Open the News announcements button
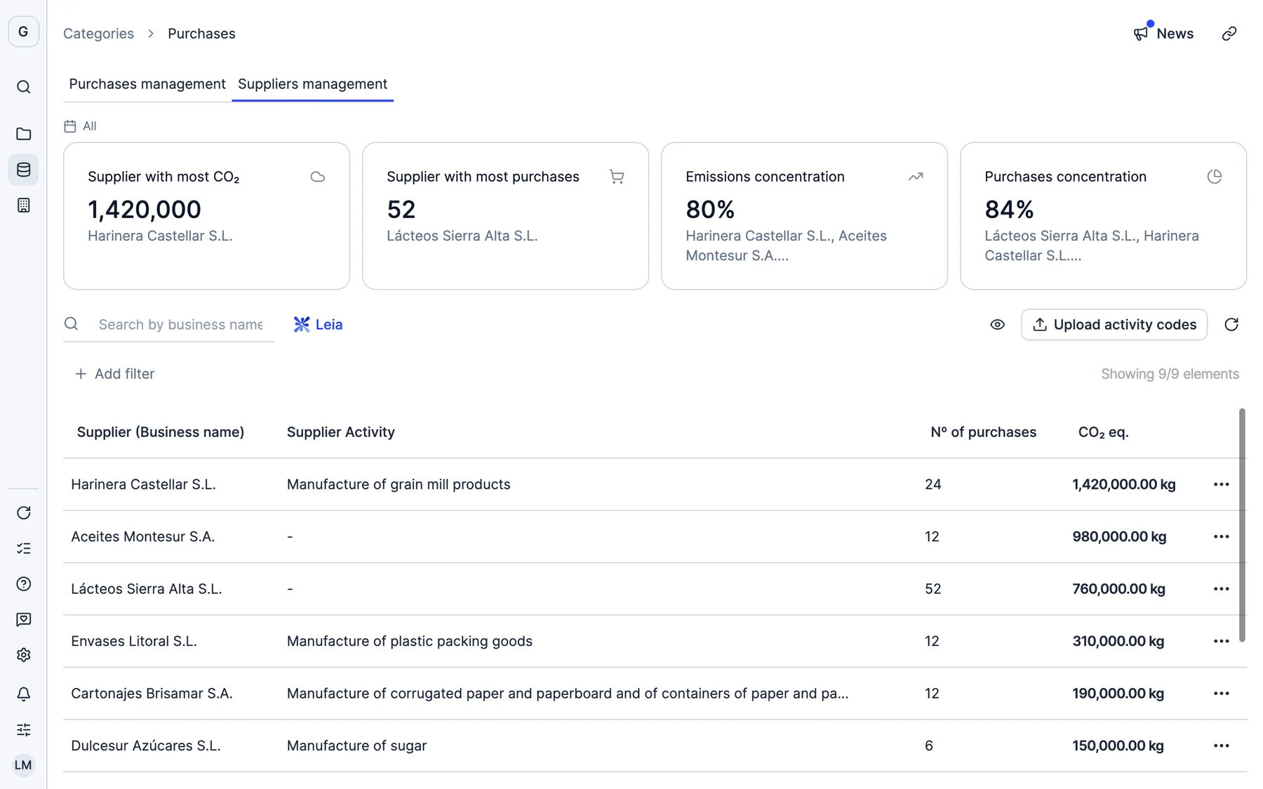The width and height of the screenshot is (1263, 789). [x=1163, y=34]
